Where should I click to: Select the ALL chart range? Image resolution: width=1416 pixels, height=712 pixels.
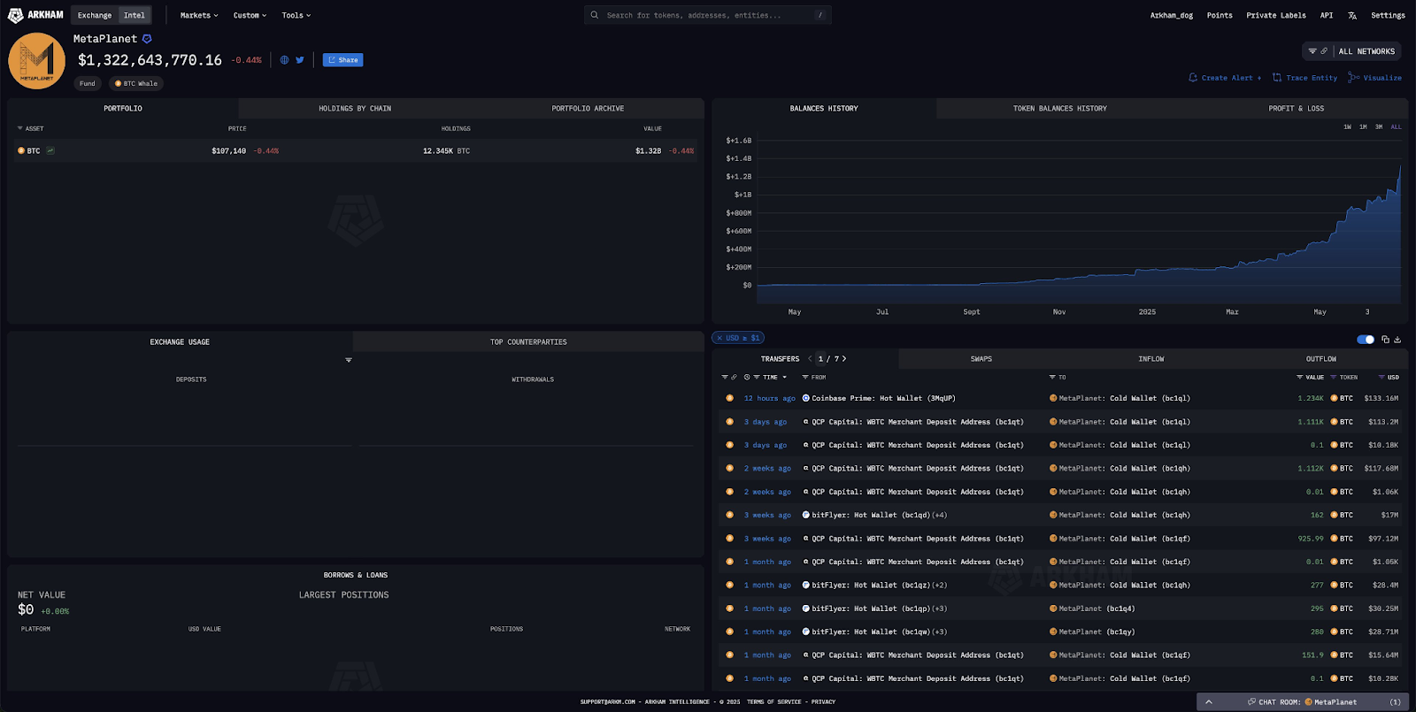(x=1396, y=127)
